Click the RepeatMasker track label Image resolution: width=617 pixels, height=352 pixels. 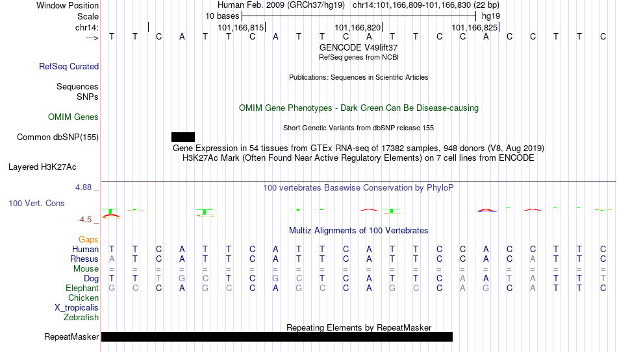pos(71,336)
